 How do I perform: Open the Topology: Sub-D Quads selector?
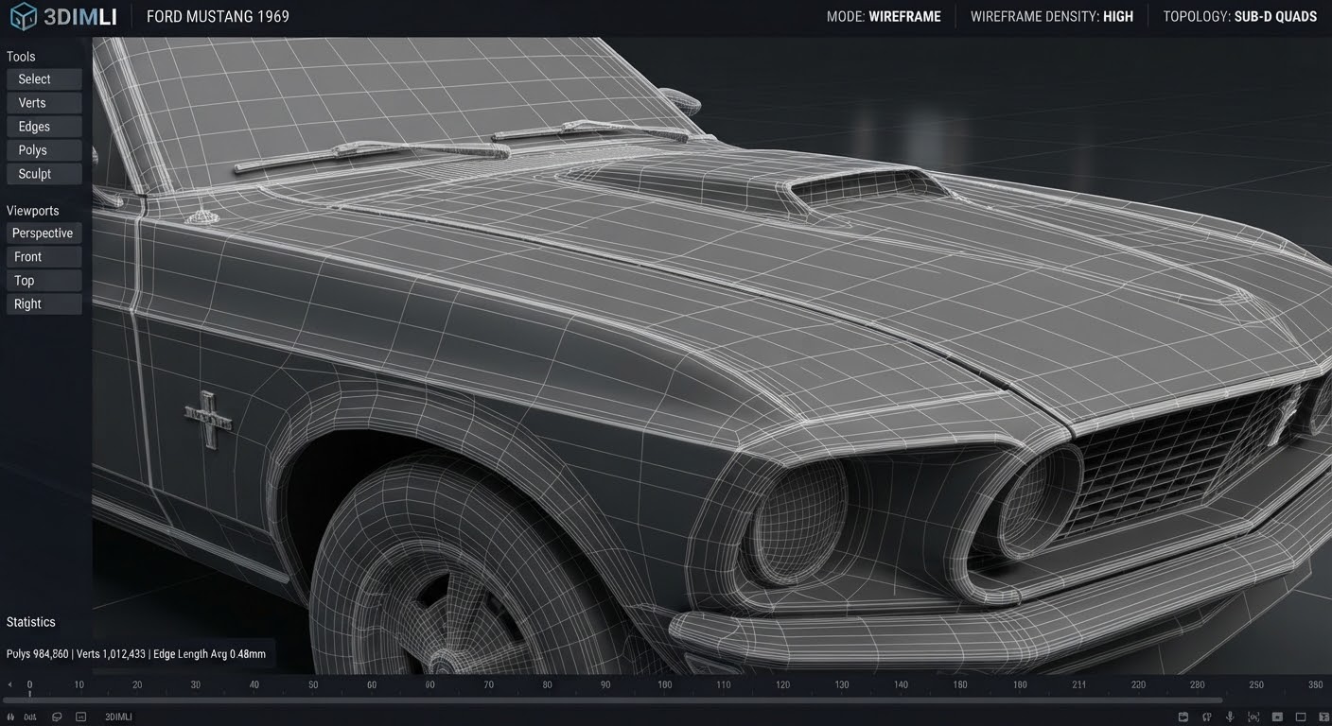click(1239, 17)
